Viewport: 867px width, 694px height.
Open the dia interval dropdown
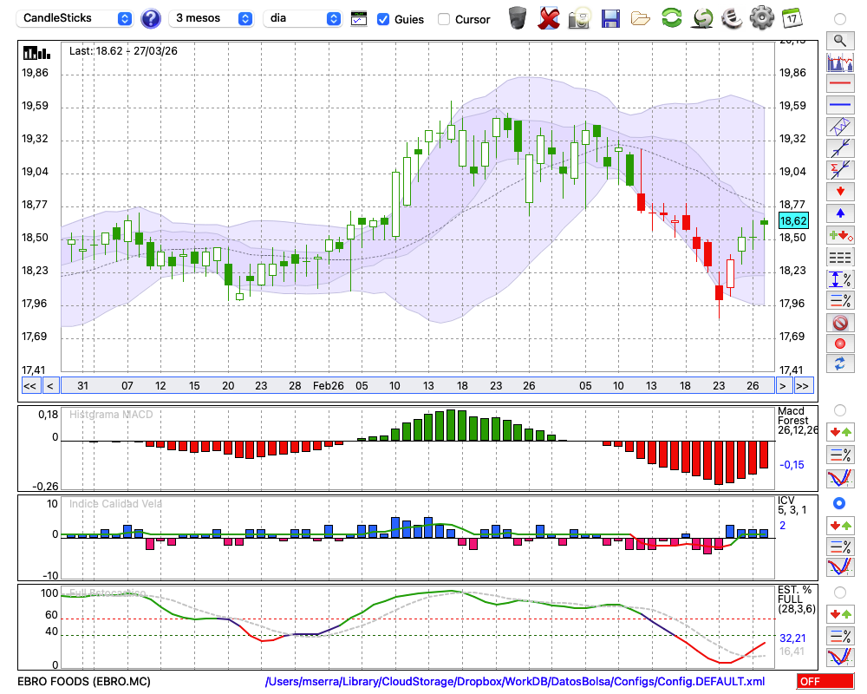coord(303,18)
